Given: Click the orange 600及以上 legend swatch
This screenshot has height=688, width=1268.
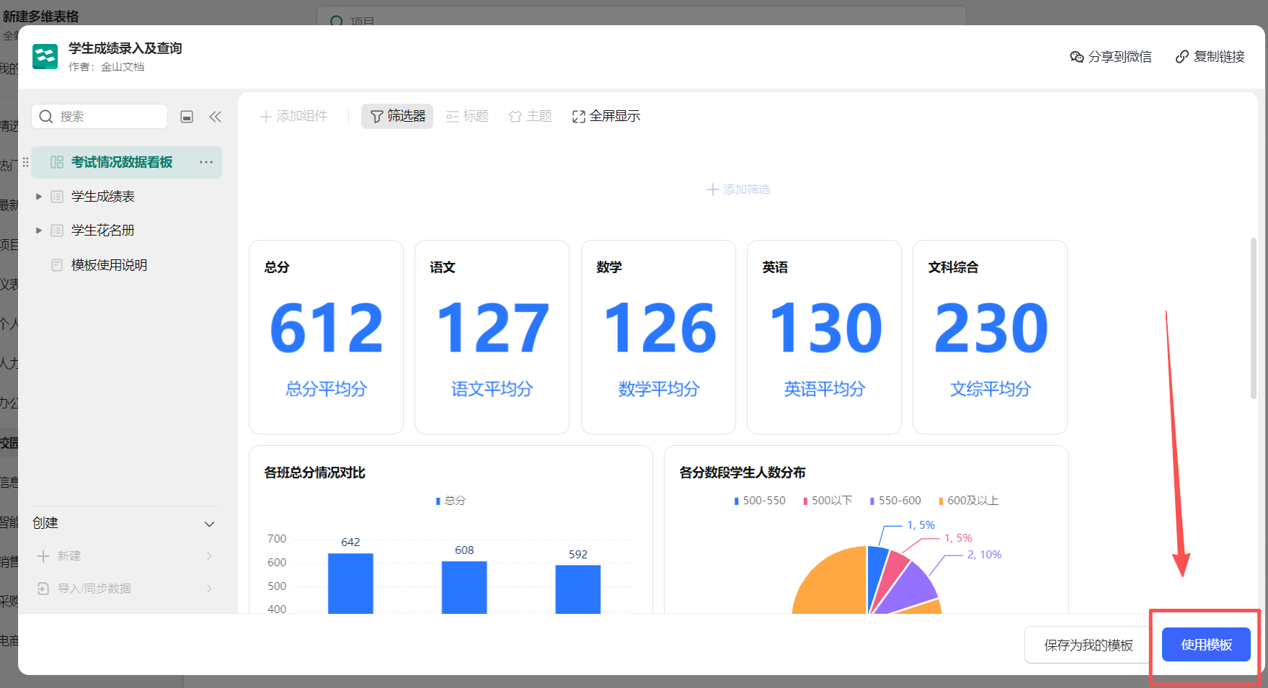Looking at the screenshot, I should click(941, 501).
